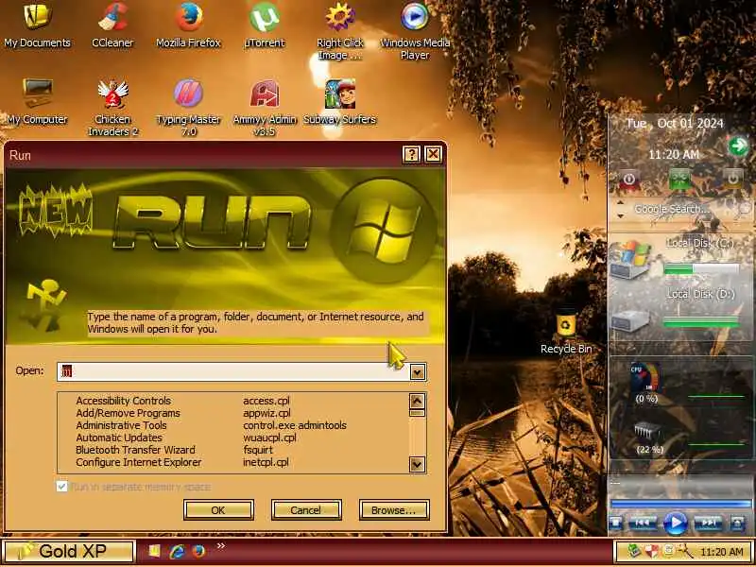The width and height of the screenshot is (756, 567).
Task: Click the access.cpl command text
Action: point(266,401)
